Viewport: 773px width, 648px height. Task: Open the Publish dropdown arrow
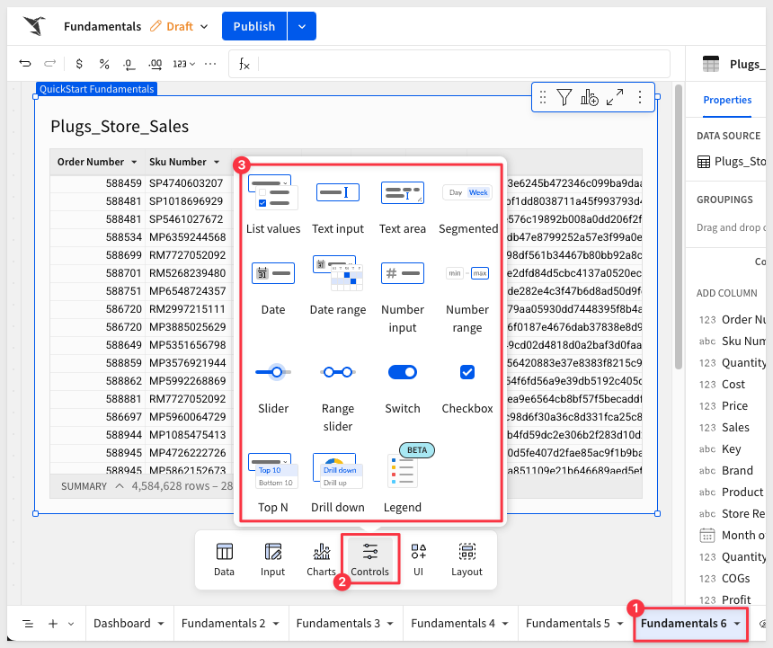[302, 26]
